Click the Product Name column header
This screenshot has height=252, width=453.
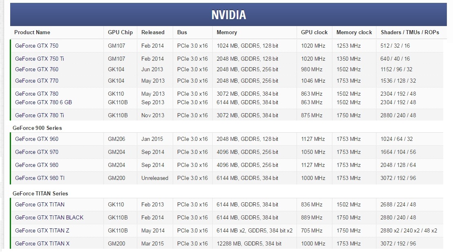point(32,32)
